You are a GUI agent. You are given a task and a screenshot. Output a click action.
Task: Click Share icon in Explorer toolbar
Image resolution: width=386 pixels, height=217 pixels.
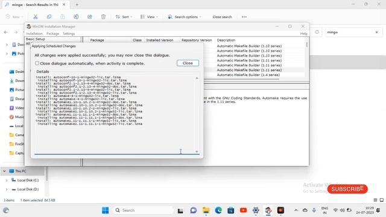pos(90,17)
